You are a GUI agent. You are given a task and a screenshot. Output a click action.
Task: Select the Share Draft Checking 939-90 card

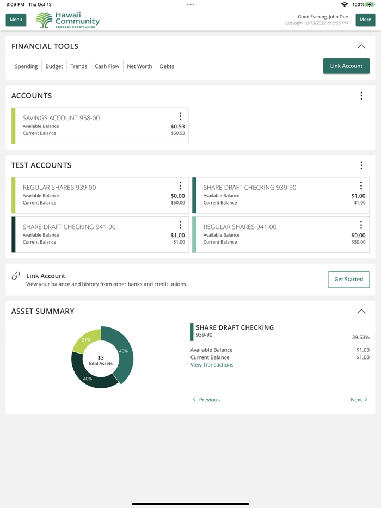[281, 195]
